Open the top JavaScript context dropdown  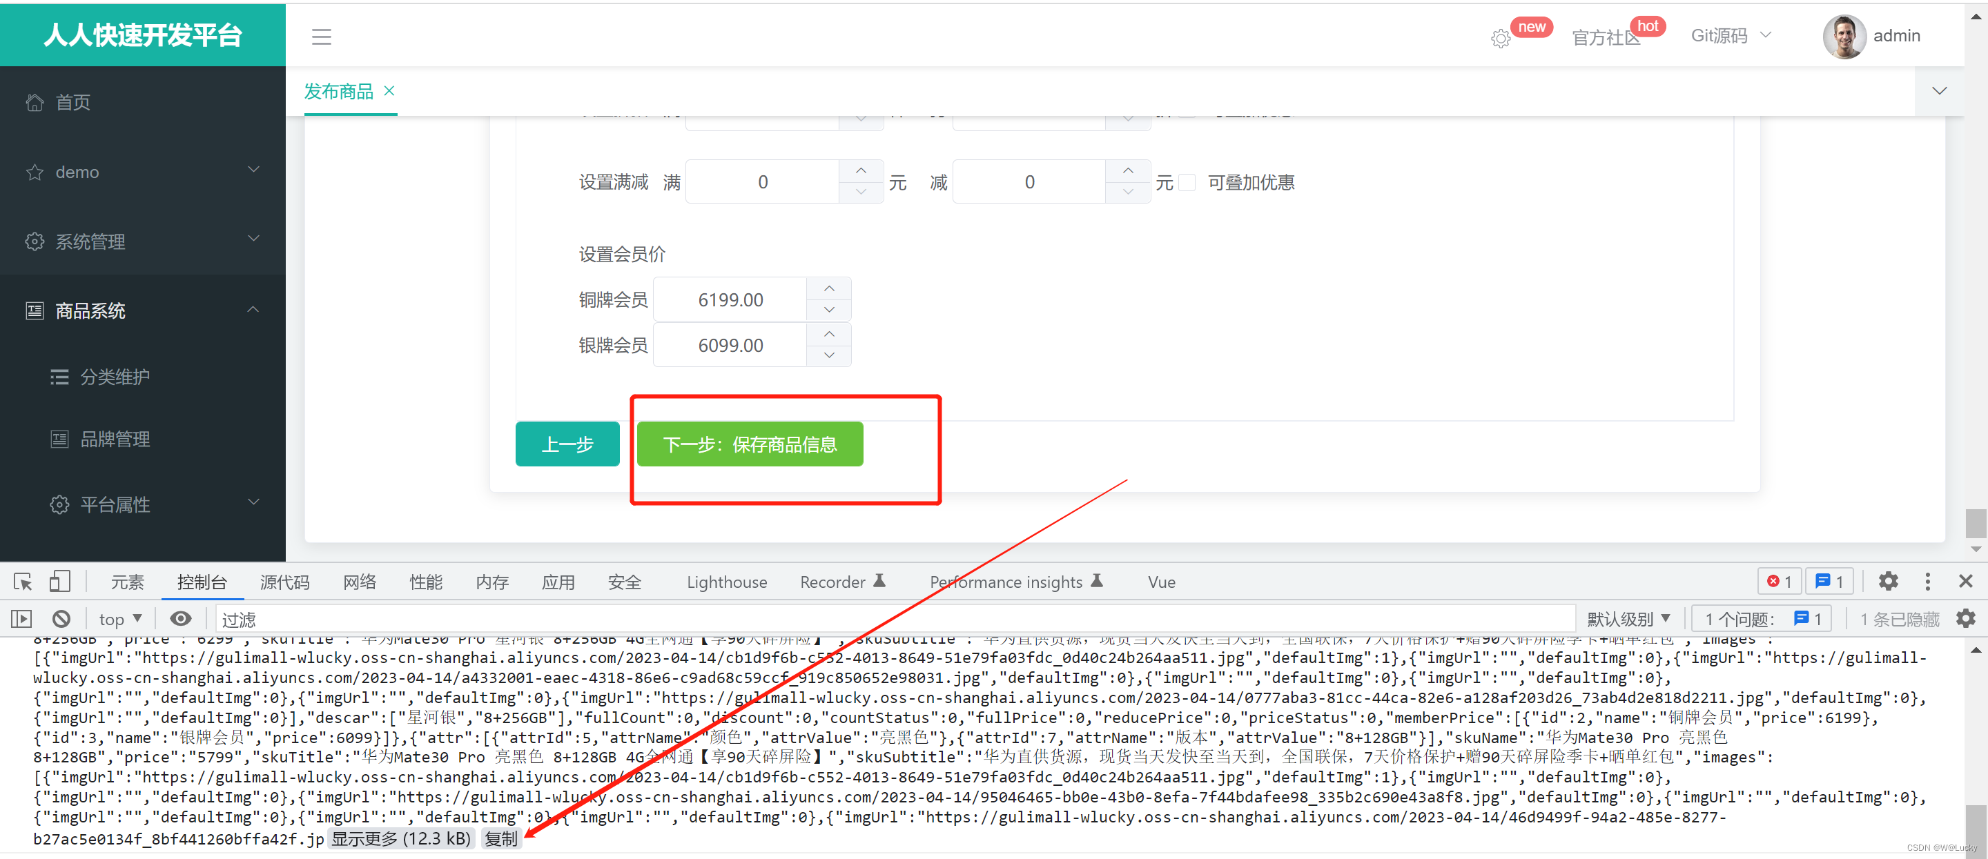tap(120, 619)
